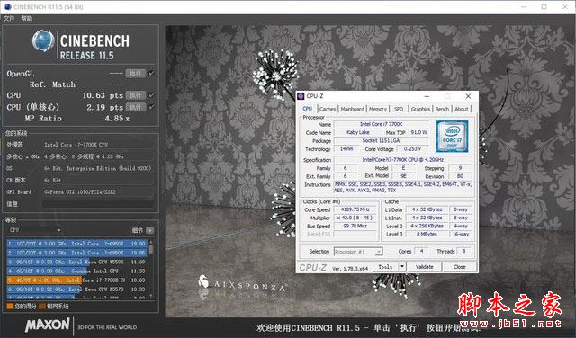Select ranking row 6 Xeon scoring 10.33
The width and height of the screenshot is (576, 338).
pos(77,289)
